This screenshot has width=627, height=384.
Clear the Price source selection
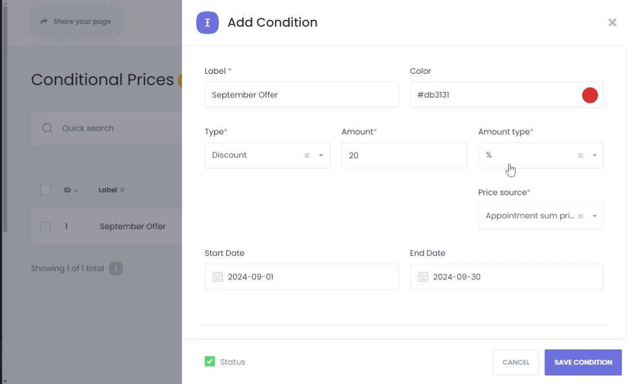(580, 216)
